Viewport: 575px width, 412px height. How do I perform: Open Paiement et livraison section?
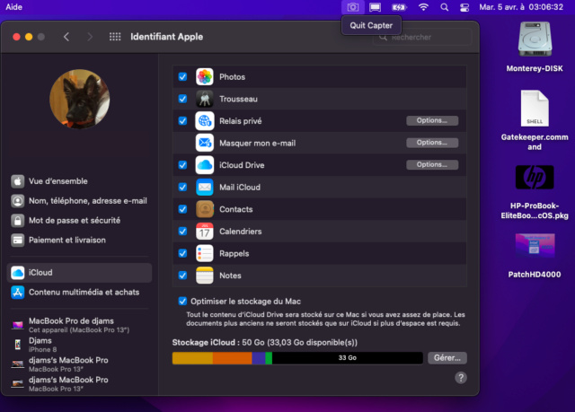point(80,241)
